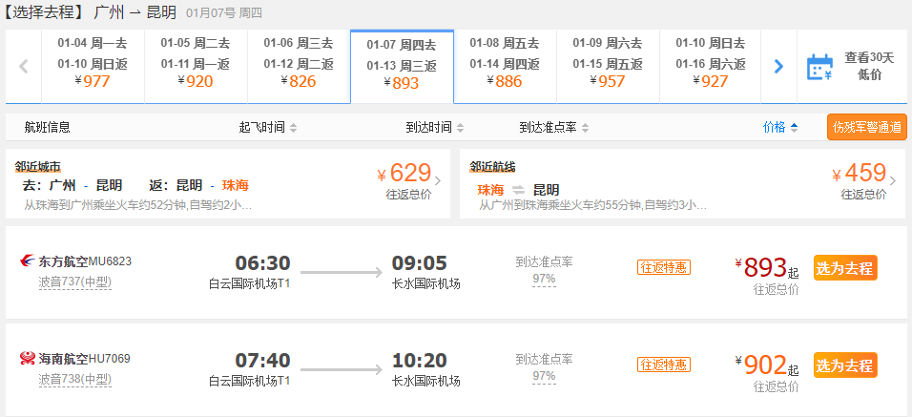912x417 pixels.
Task: Show earlier dates with left arrow
Action: click(24, 66)
